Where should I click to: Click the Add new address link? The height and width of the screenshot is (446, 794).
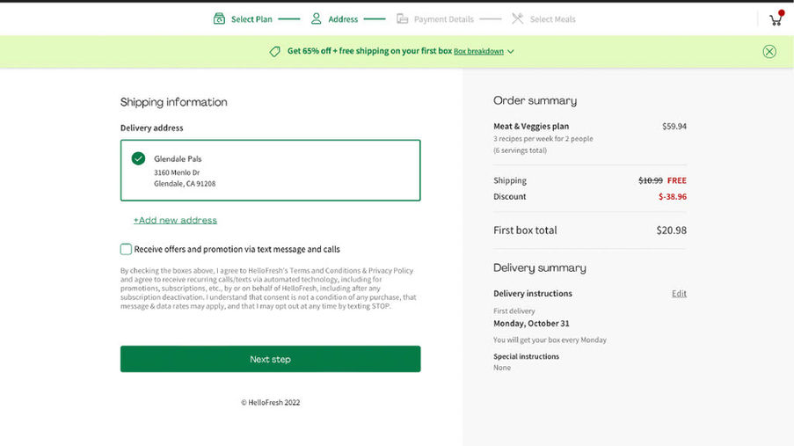pos(175,220)
